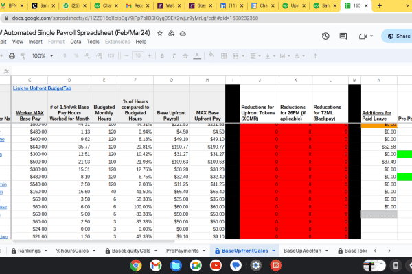
Task: Switch to BaseUpAccRun sheet tab
Action: coord(302,251)
